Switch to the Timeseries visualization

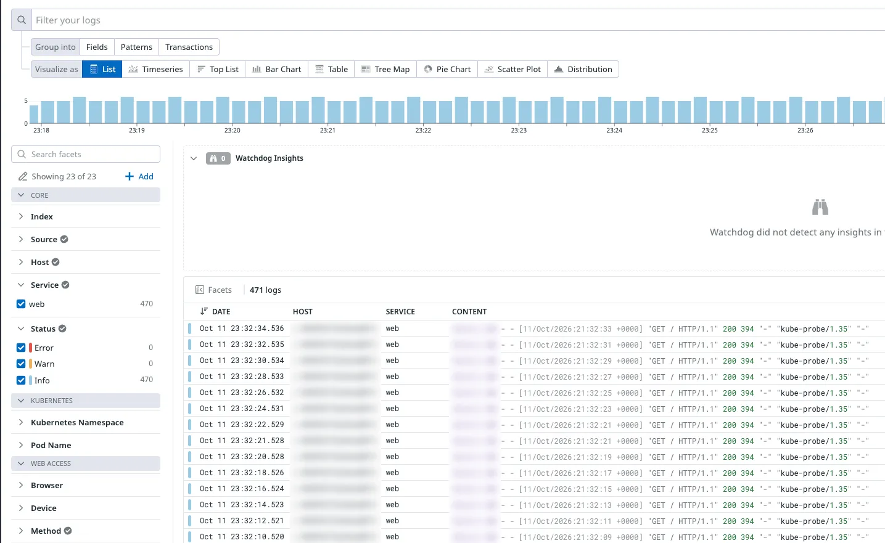click(x=156, y=69)
